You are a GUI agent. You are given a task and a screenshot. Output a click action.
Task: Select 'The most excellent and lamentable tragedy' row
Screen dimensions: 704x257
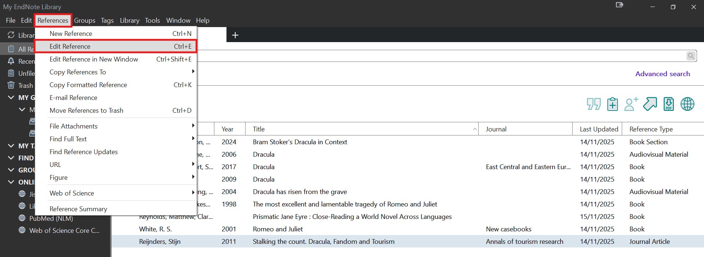point(450,204)
